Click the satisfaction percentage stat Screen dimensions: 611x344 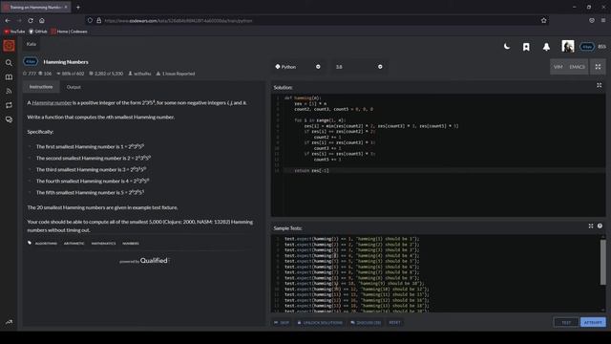[70, 74]
